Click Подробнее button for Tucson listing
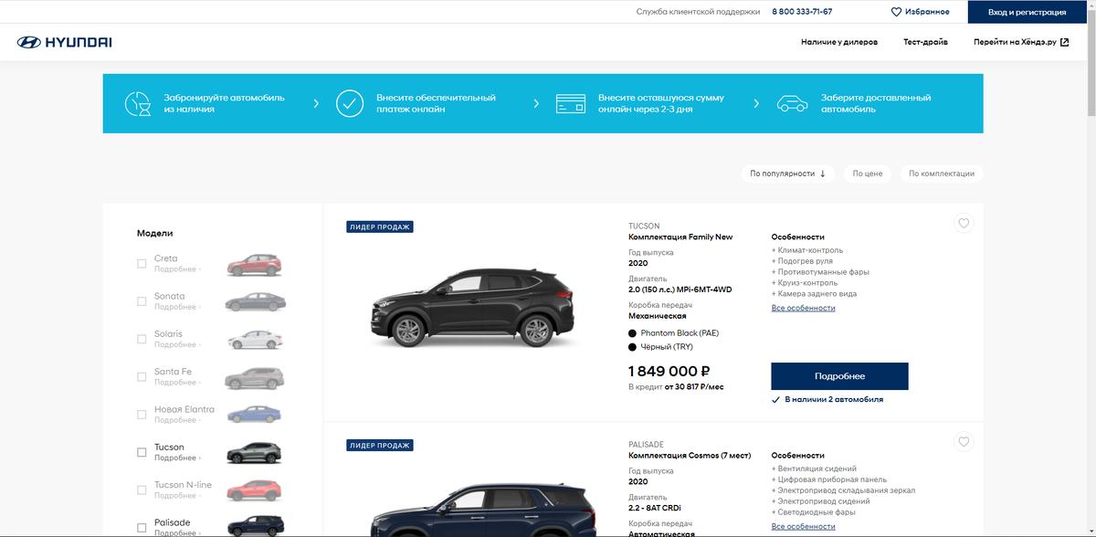The image size is (1096, 537). point(839,376)
